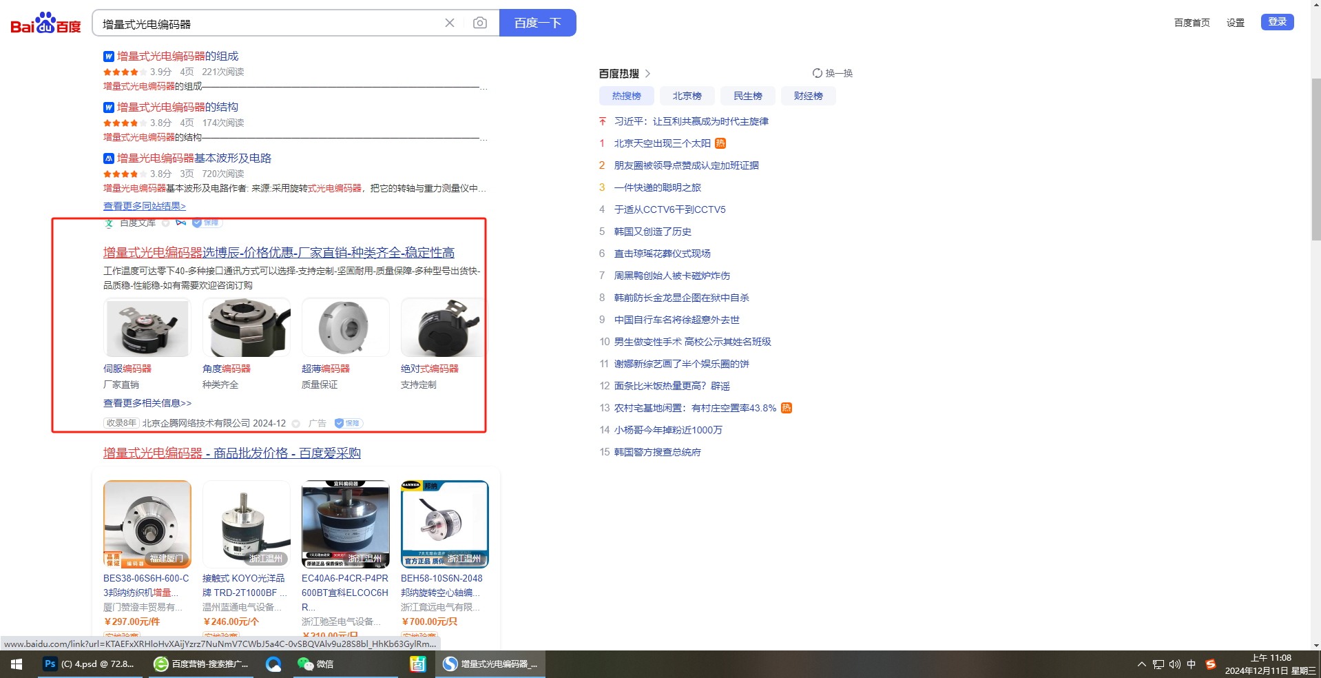Switch to the 北京榜 tab

point(687,96)
